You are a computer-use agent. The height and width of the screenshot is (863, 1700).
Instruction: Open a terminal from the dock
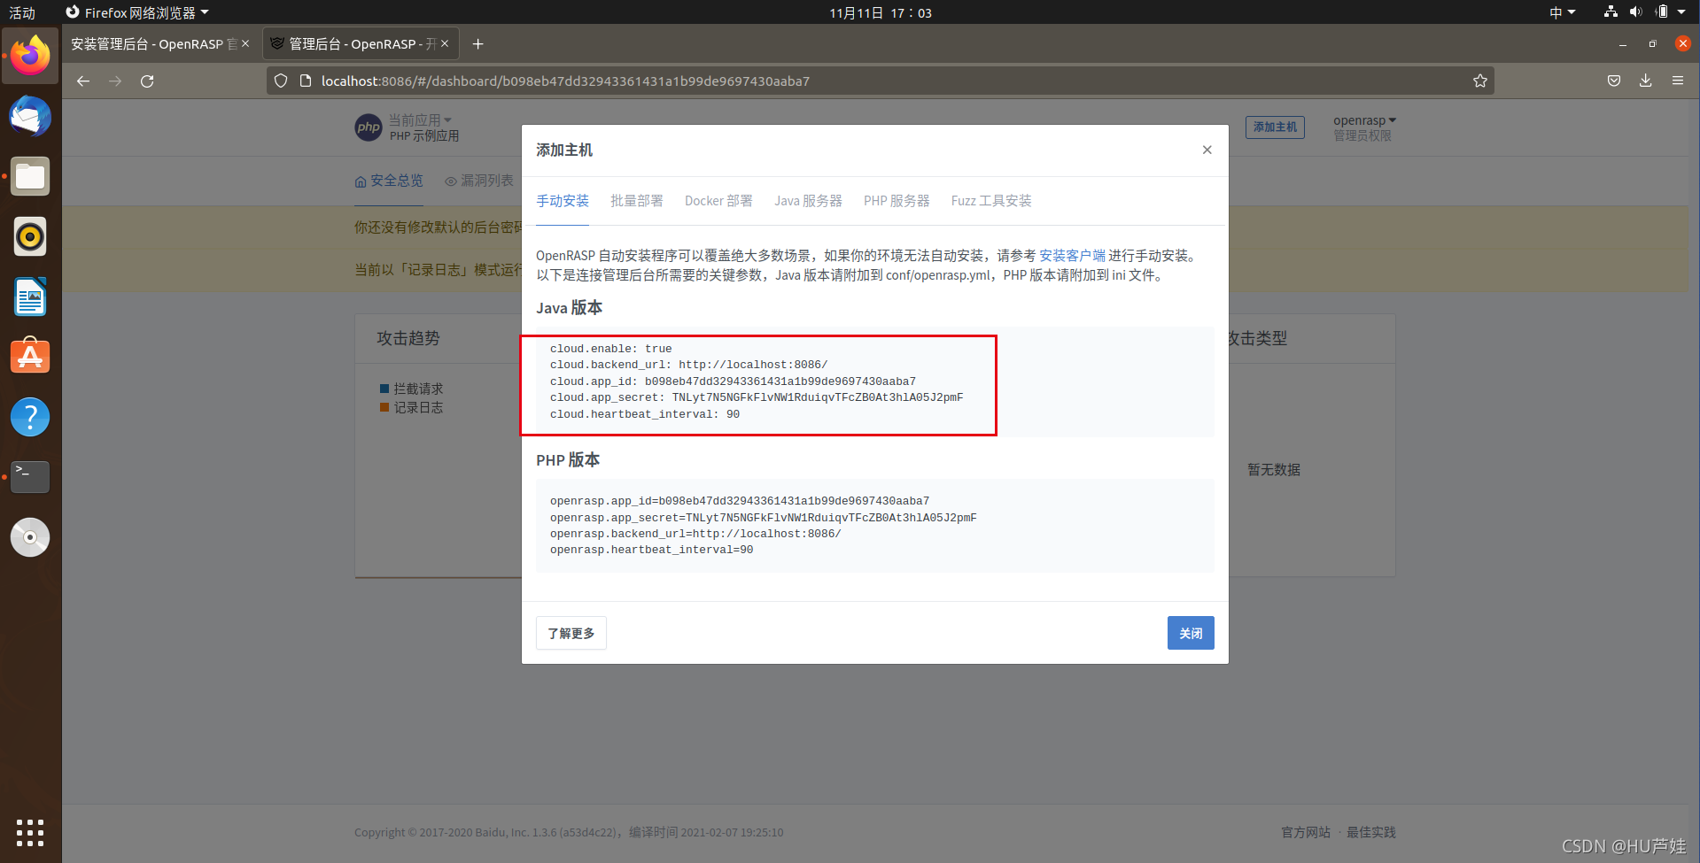pos(30,476)
